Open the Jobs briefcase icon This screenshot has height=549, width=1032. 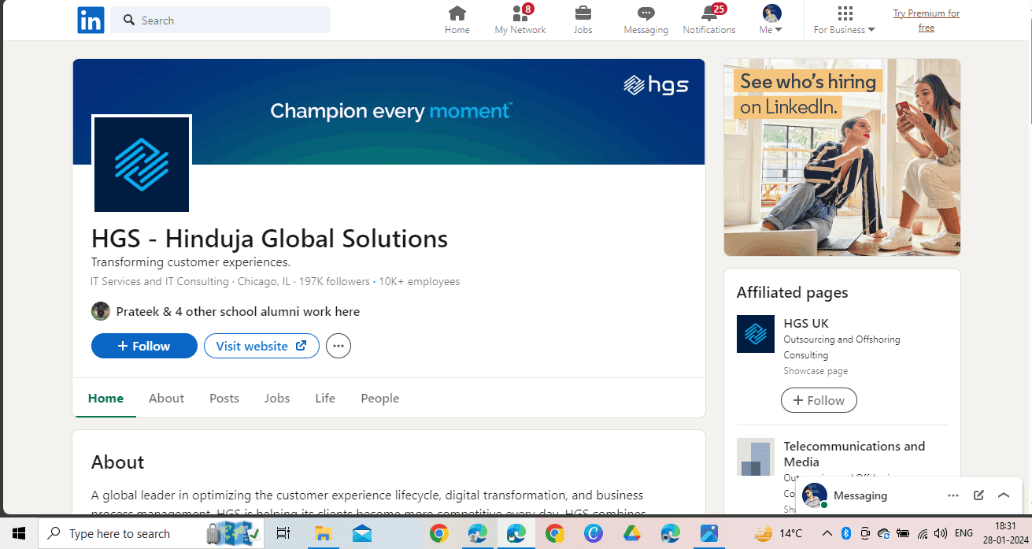pos(583,14)
